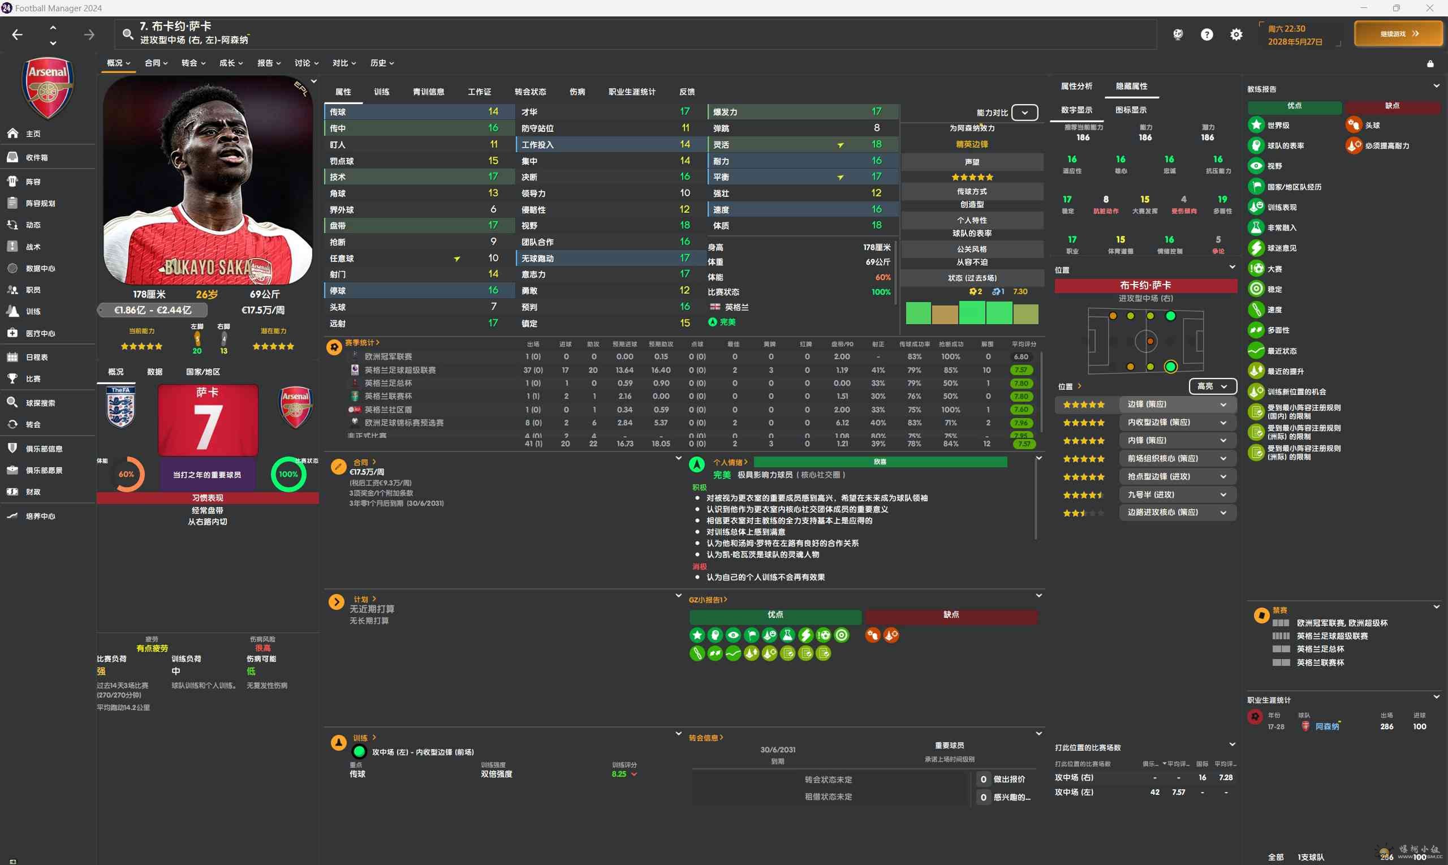Click the 世界级 star strength icon
This screenshot has width=1448, height=865.
(1256, 124)
